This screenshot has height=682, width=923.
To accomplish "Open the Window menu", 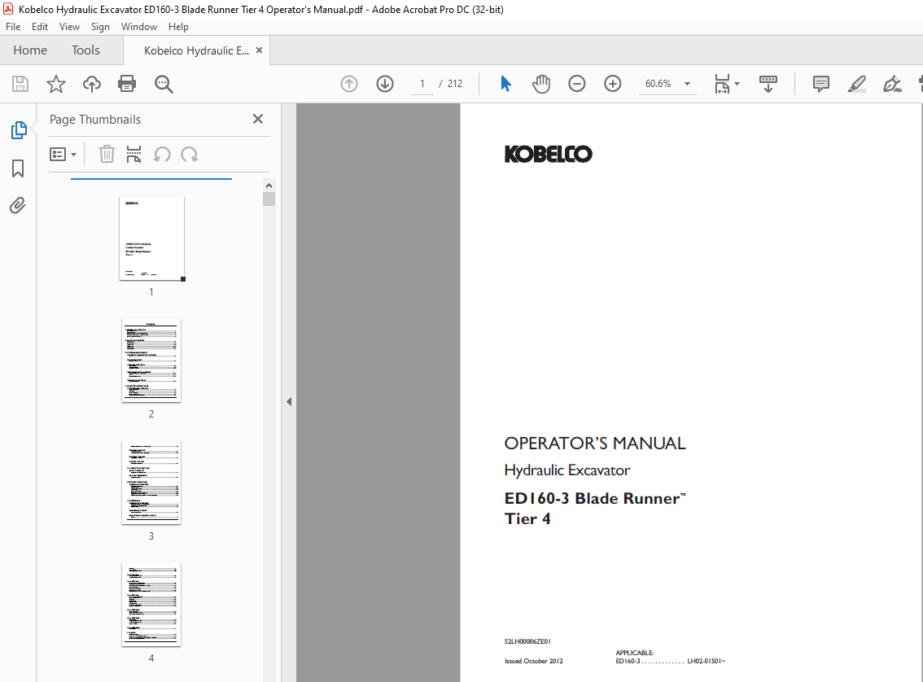I will [139, 27].
